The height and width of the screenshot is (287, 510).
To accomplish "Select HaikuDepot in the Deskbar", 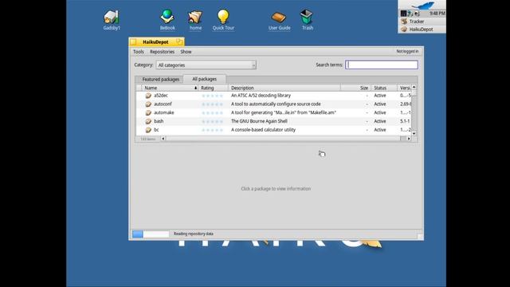I will tap(422, 29).
